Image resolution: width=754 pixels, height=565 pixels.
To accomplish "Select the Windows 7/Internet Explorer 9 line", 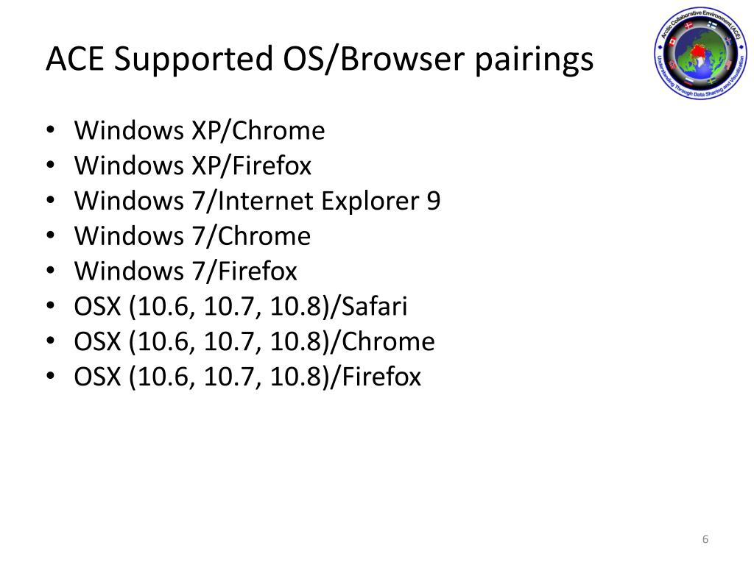I will coord(257,201).
